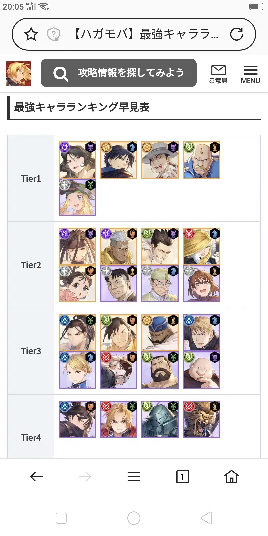Viewport: 268px width, 536px height.
Task: Select the armored Alphonse thumbnail in Tier4
Action: coord(160,419)
